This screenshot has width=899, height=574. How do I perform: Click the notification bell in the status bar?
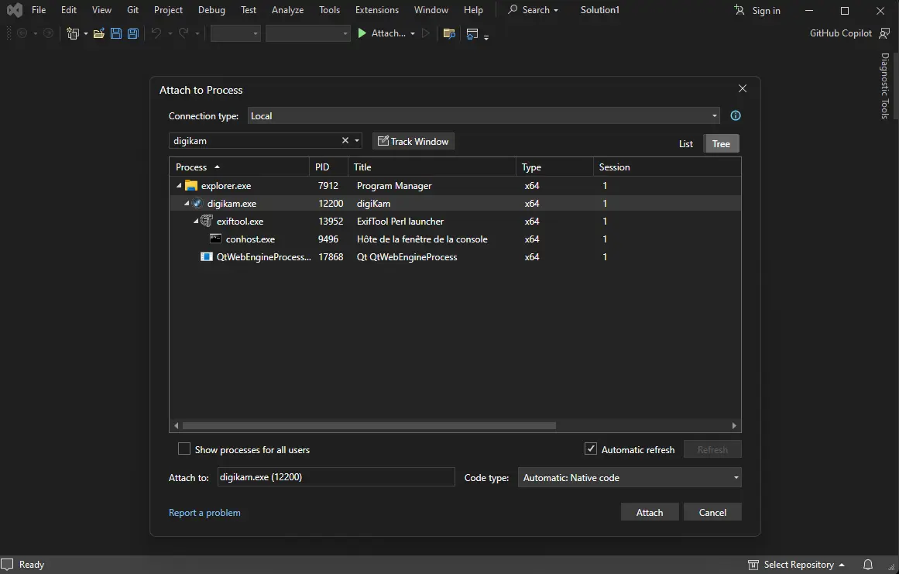click(867, 564)
